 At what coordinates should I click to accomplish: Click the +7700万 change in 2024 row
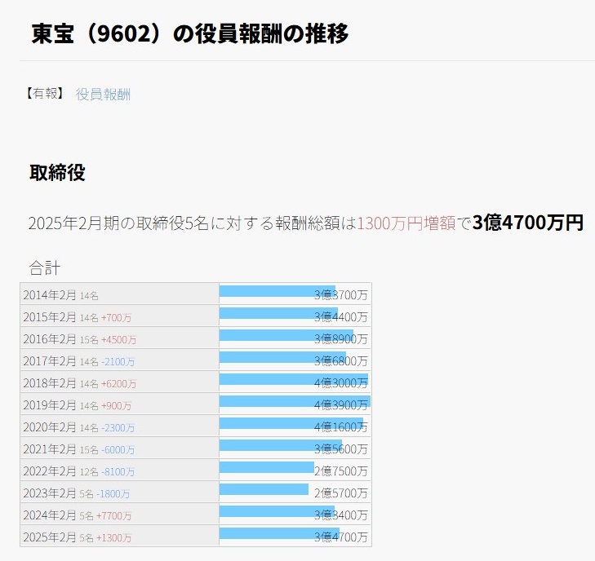click(113, 515)
